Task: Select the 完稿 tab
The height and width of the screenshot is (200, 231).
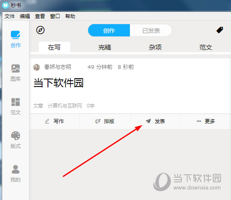Action: tap(105, 47)
